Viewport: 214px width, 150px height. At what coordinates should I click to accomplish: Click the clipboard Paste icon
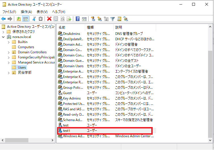[x=41, y=19]
